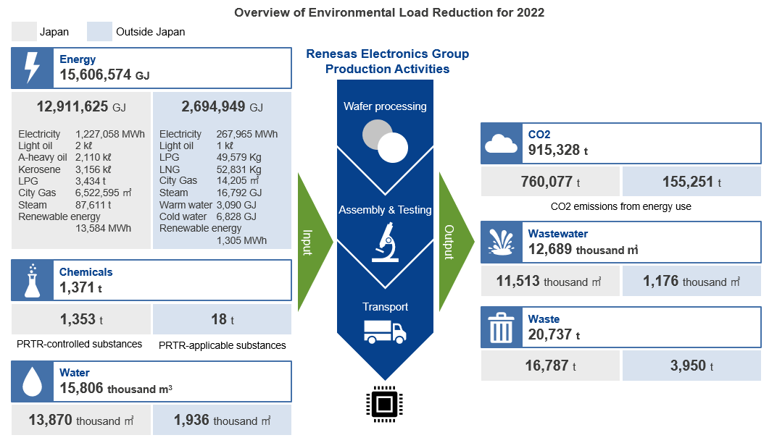Click the green Output arrow
Image resolution: width=777 pixels, height=443 pixels.
457,242
